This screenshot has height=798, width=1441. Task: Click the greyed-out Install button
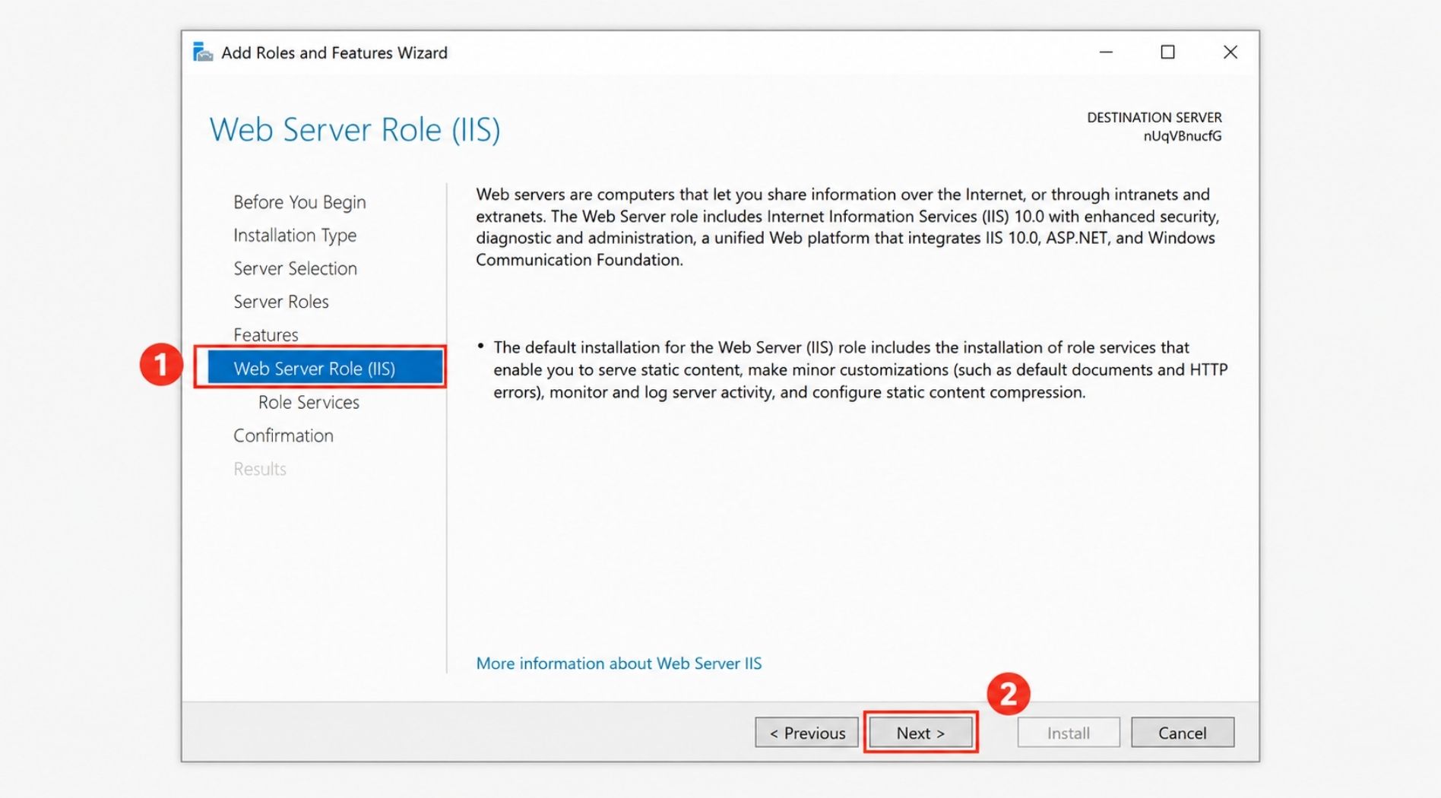click(x=1069, y=733)
